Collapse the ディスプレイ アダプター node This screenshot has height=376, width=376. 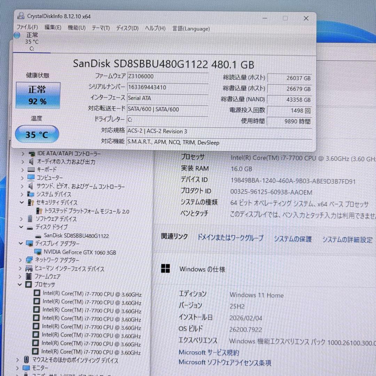21,243
